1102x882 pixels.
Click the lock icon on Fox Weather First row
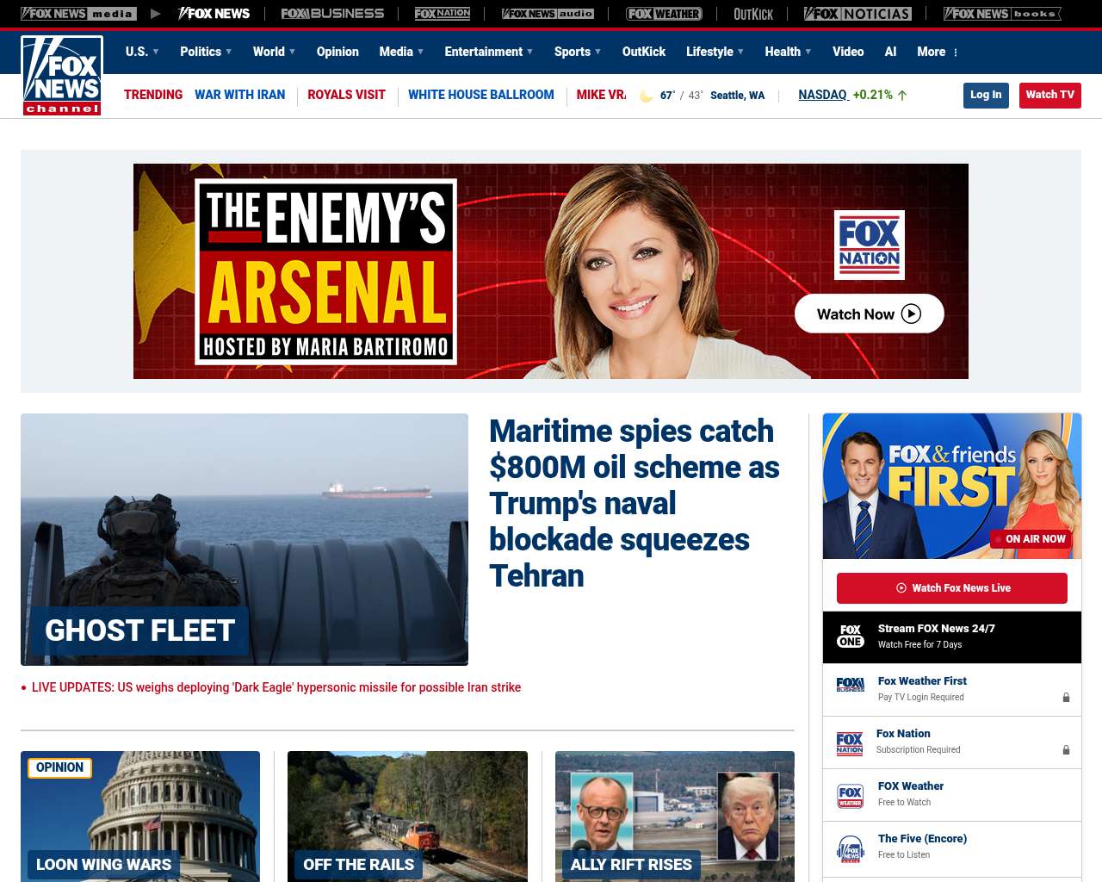(1066, 698)
